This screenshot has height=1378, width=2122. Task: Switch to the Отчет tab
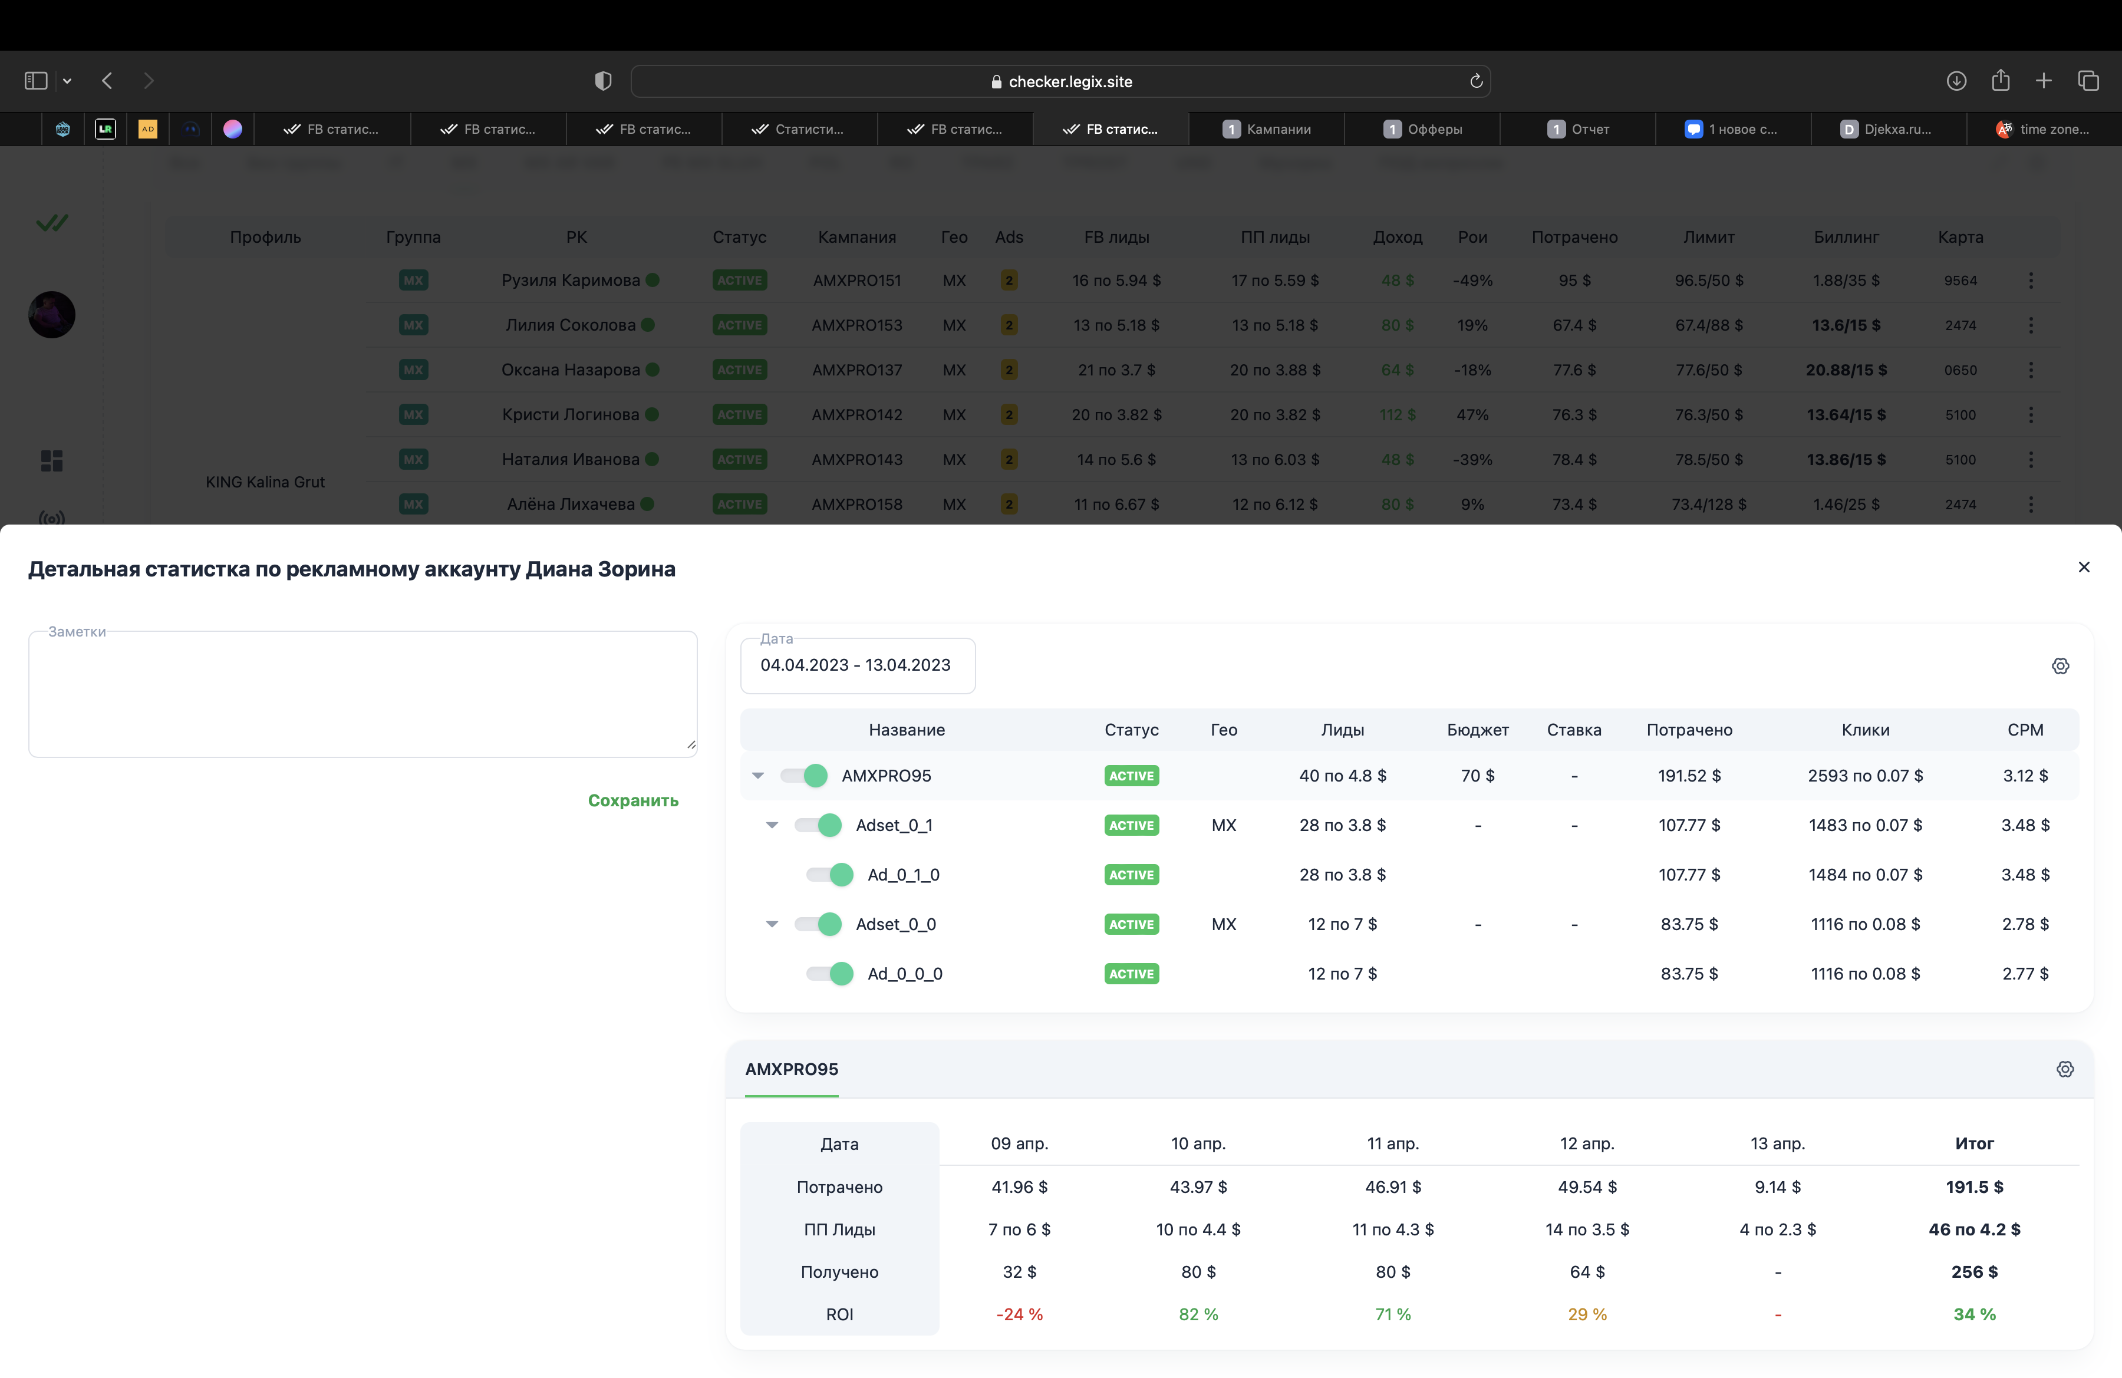[1577, 129]
